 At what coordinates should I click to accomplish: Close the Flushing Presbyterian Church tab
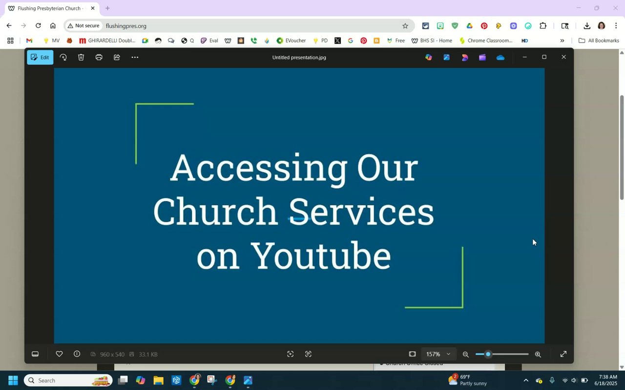pos(93,8)
